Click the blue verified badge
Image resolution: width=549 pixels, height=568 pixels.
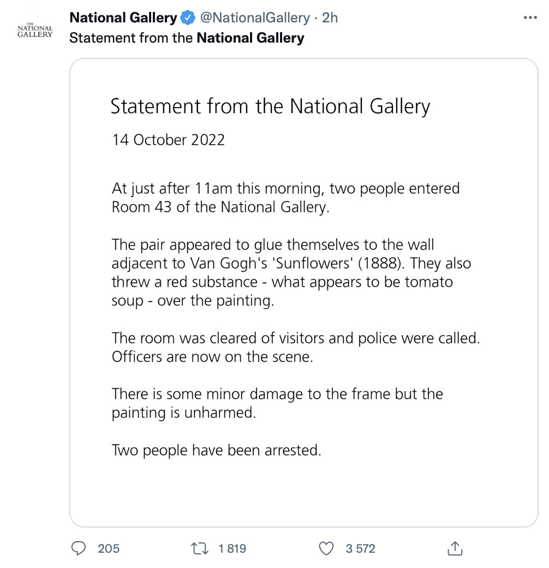188,17
